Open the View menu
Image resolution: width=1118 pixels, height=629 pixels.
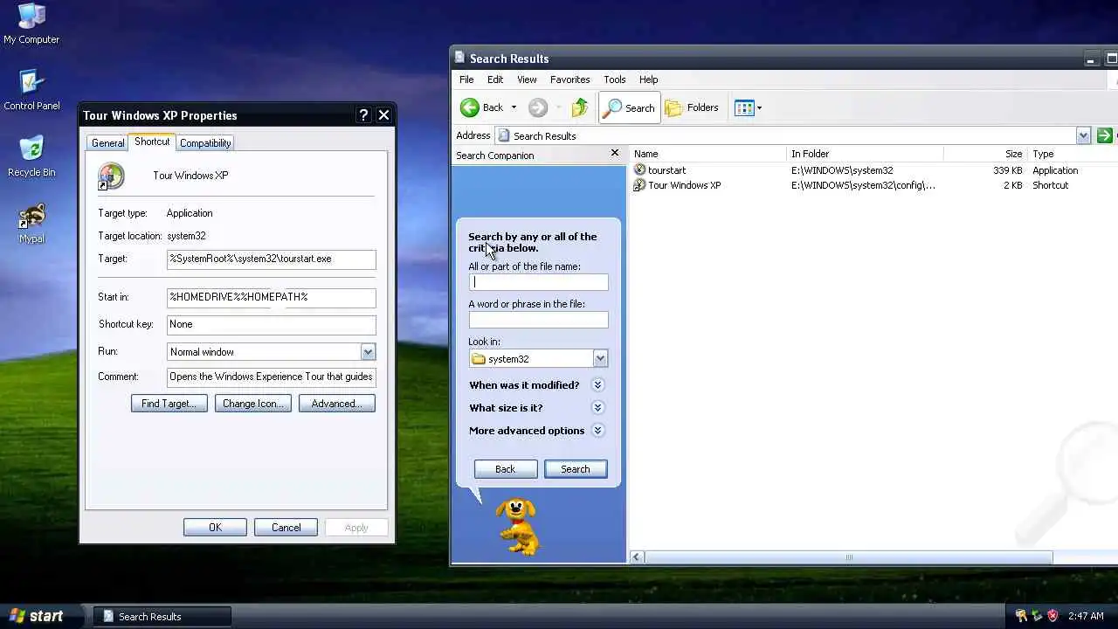coord(527,79)
